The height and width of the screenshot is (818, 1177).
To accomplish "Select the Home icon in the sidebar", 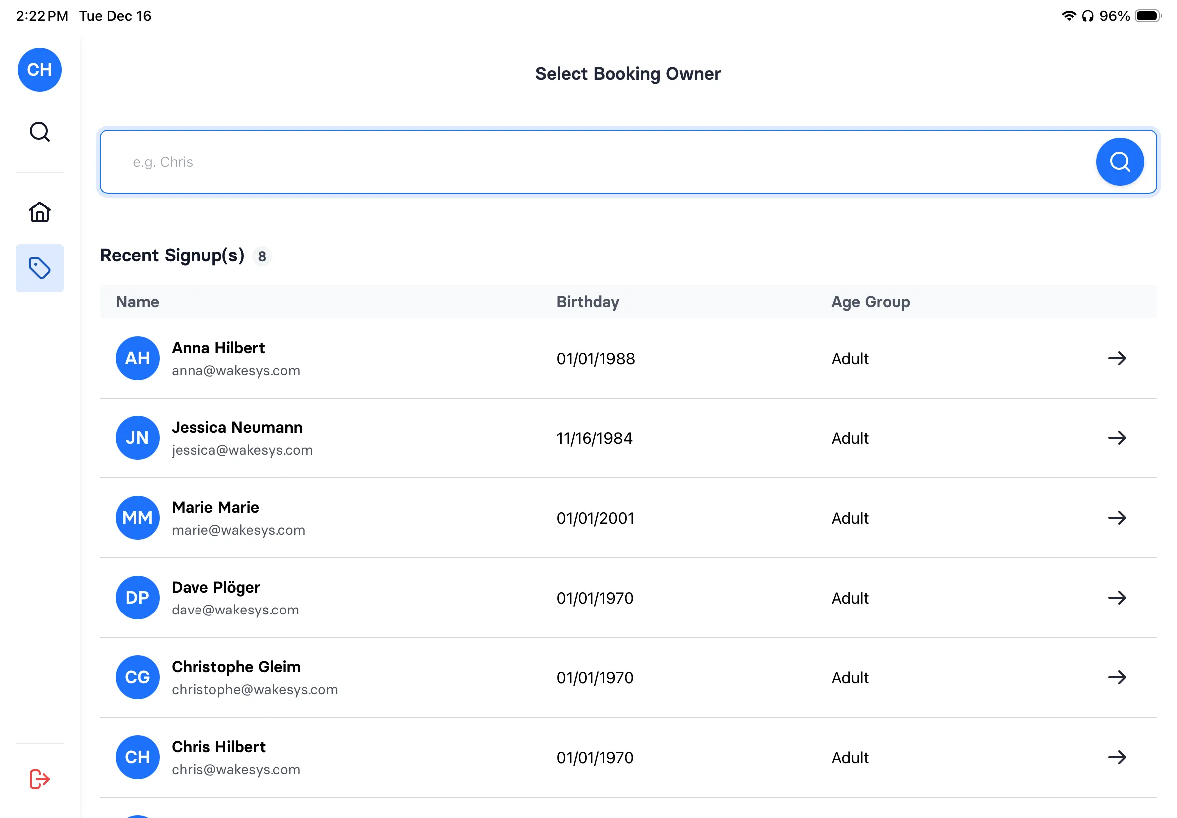I will click(39, 211).
